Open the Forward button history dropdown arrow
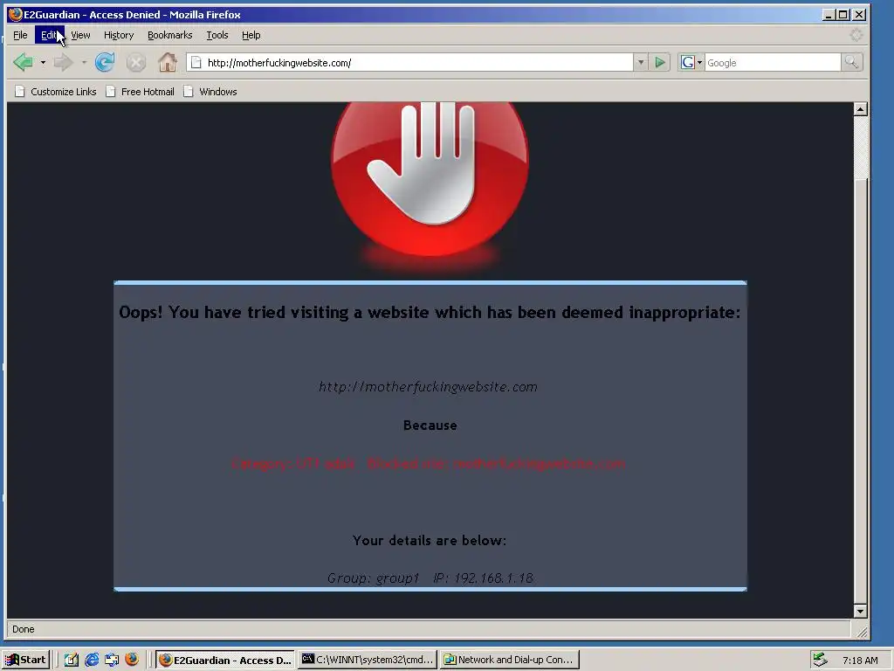894x671 pixels. tap(84, 62)
